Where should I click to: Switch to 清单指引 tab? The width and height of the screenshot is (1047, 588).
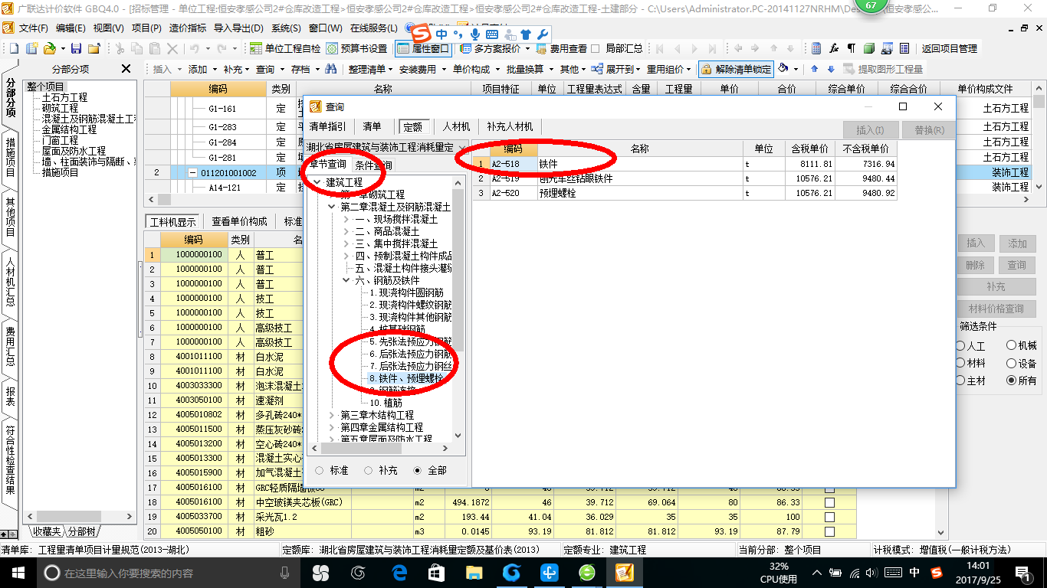328,127
